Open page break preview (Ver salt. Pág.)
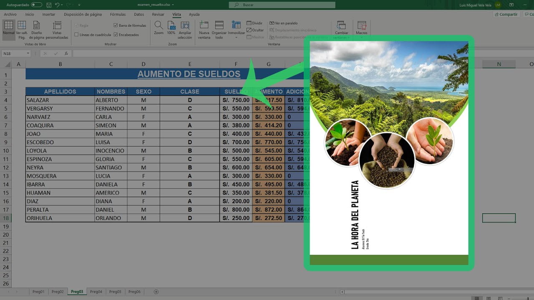 click(22, 30)
